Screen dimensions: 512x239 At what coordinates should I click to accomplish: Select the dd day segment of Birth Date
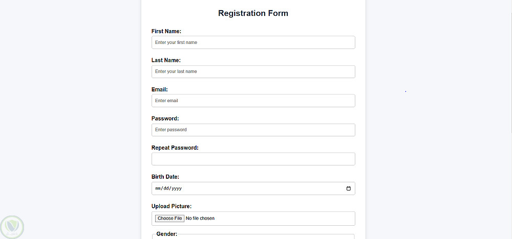[x=166, y=188]
